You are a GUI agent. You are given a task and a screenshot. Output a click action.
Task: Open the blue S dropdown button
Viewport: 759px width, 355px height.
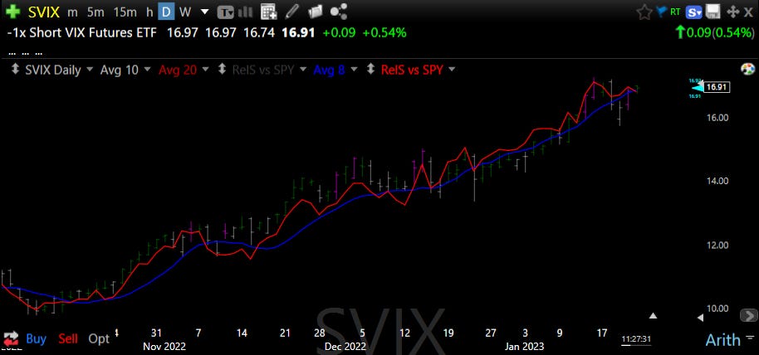point(694,12)
